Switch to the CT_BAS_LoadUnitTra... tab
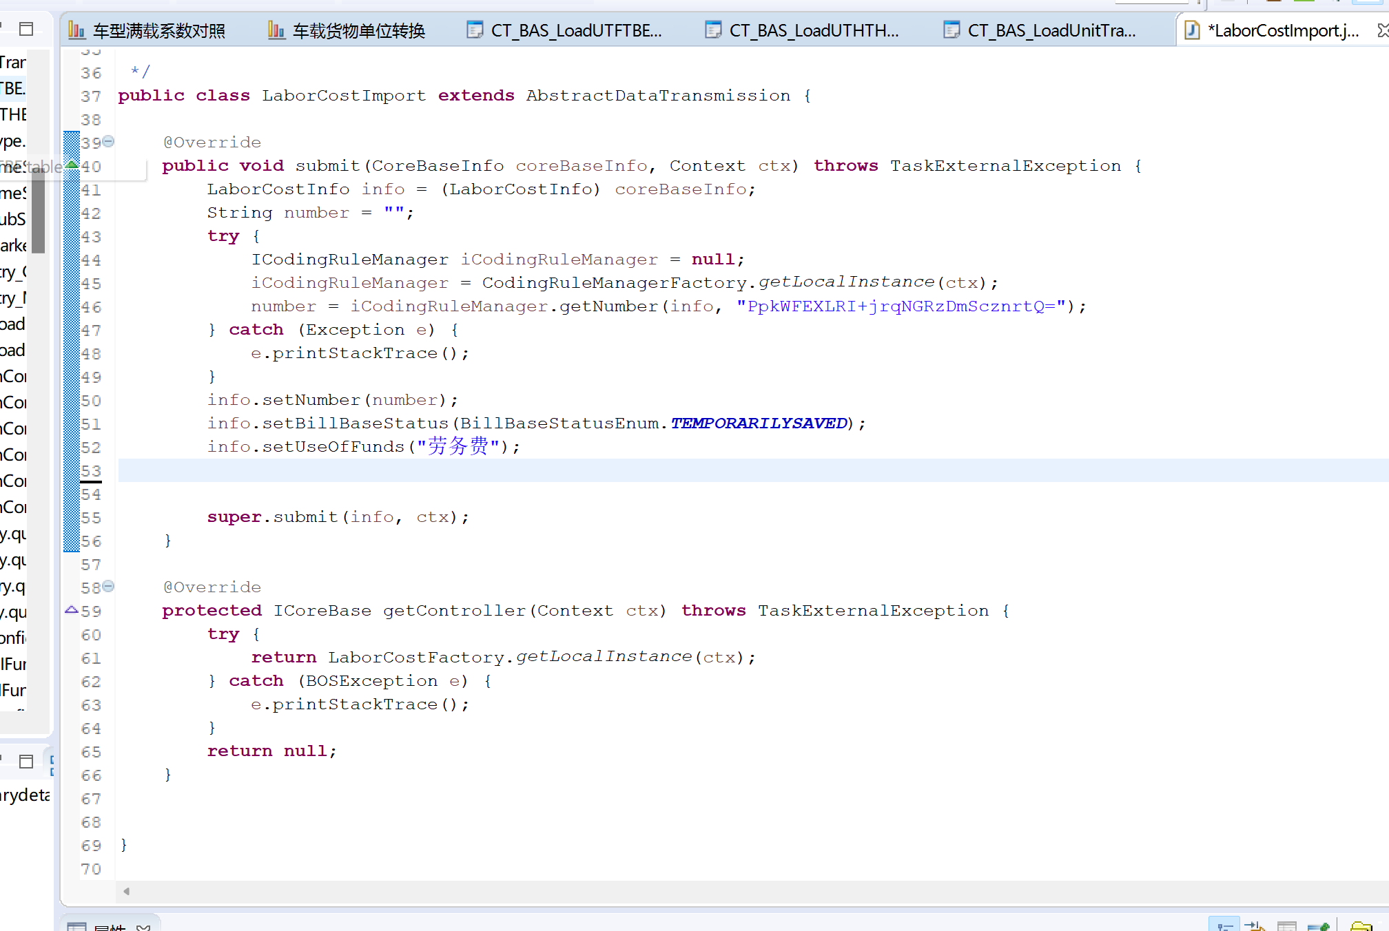Screen dimensions: 1389x931 point(1051,31)
